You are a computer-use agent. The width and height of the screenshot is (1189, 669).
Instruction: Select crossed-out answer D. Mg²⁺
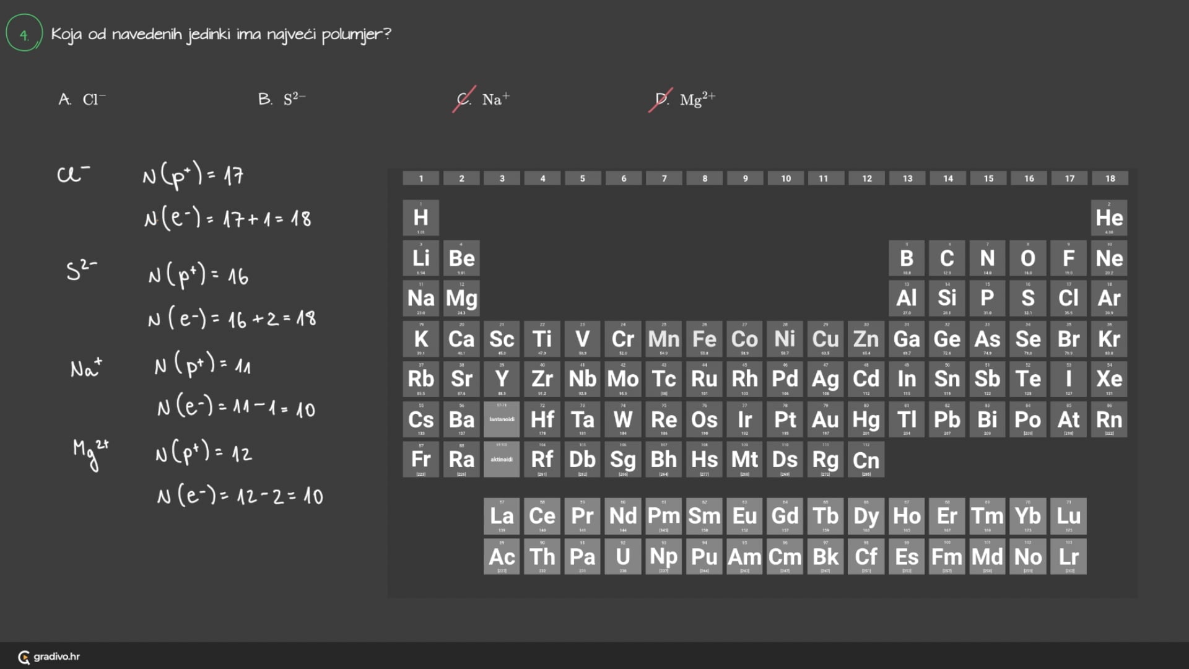tap(684, 99)
